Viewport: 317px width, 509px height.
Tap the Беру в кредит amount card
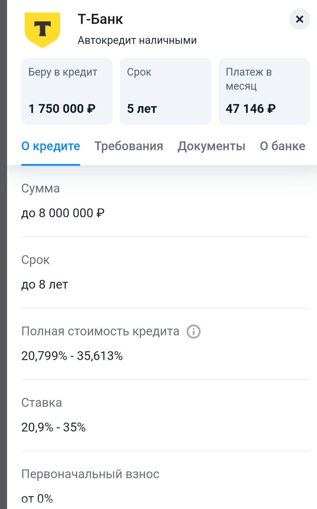pos(67,91)
